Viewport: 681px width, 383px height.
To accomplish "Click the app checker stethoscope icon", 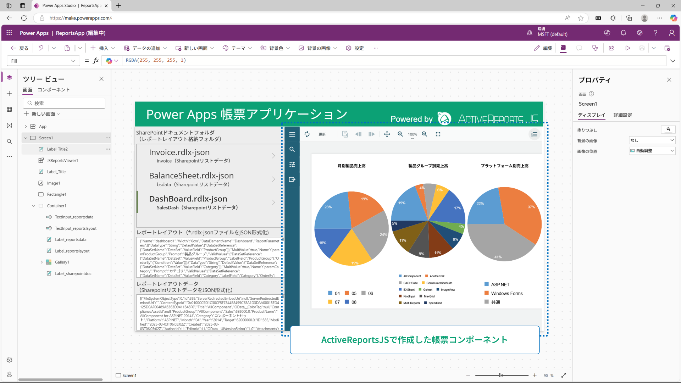I will [595, 48].
